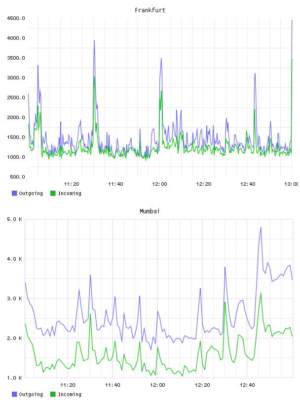Click the 12:00 time label on Mumbai chart
Image resolution: width=300 pixels, height=402 pixels.
click(157, 385)
